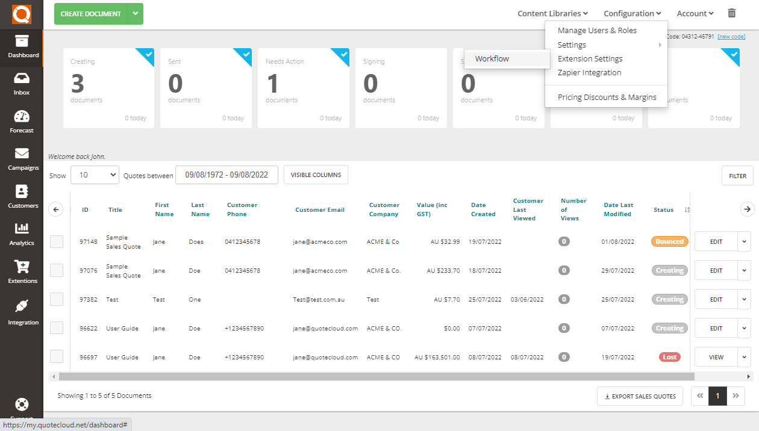The image size is (759, 431).
Task: Expand the Create Document dropdown arrow
Action: [136, 13]
